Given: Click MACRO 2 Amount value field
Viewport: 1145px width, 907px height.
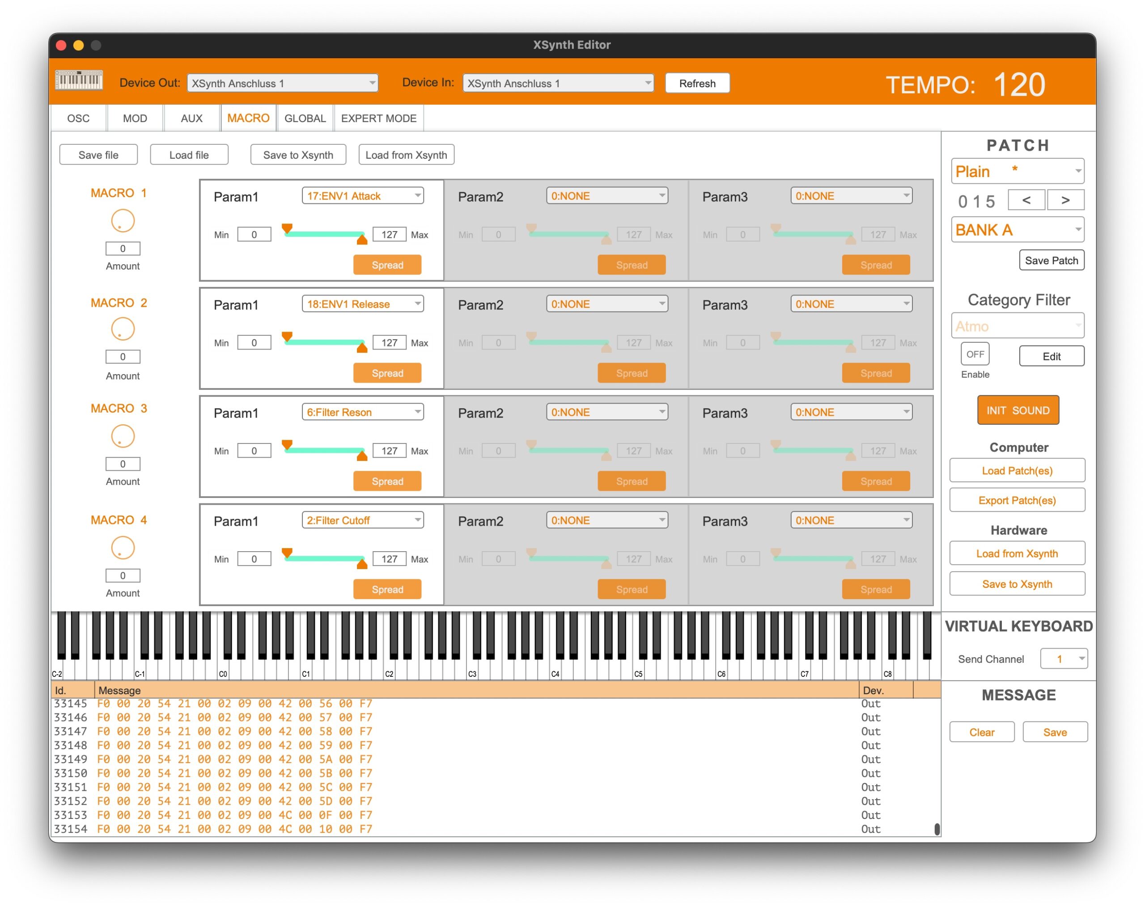Looking at the screenshot, I should [x=123, y=357].
